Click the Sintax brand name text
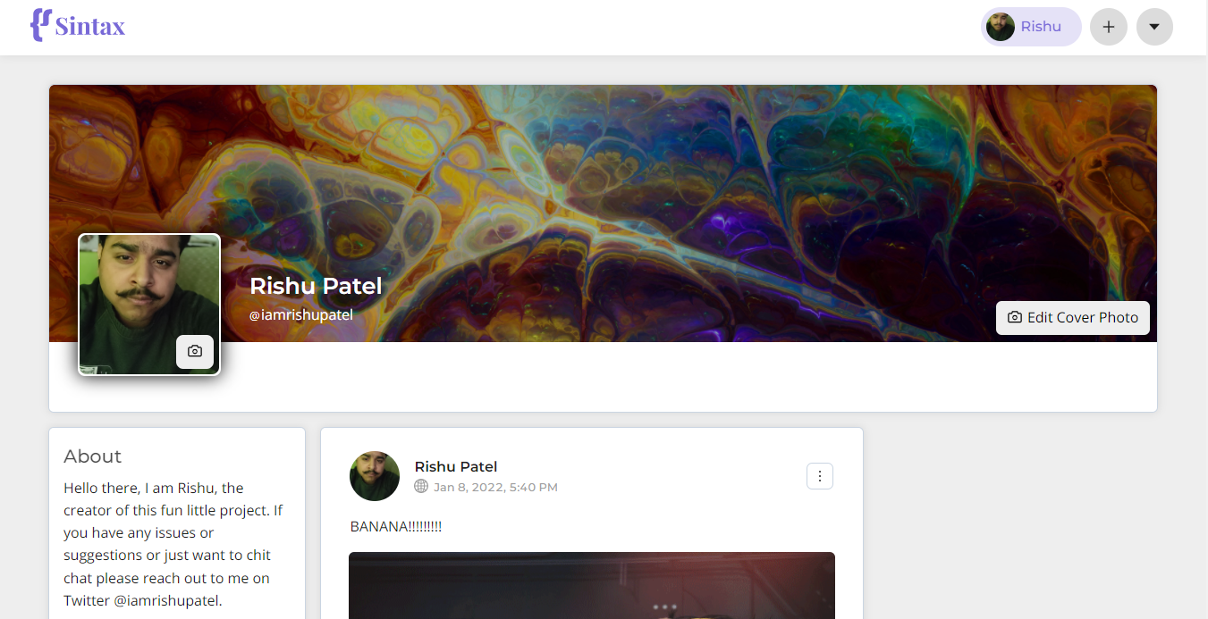1208x619 pixels. tap(90, 26)
